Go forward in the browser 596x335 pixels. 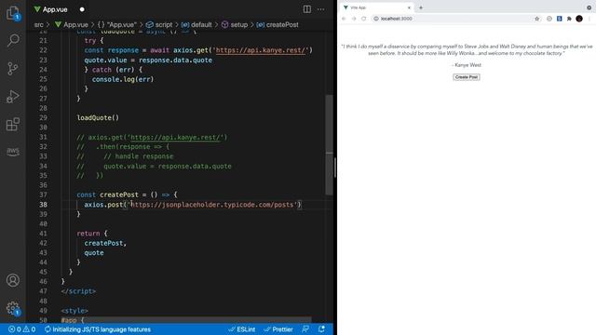tap(354, 19)
